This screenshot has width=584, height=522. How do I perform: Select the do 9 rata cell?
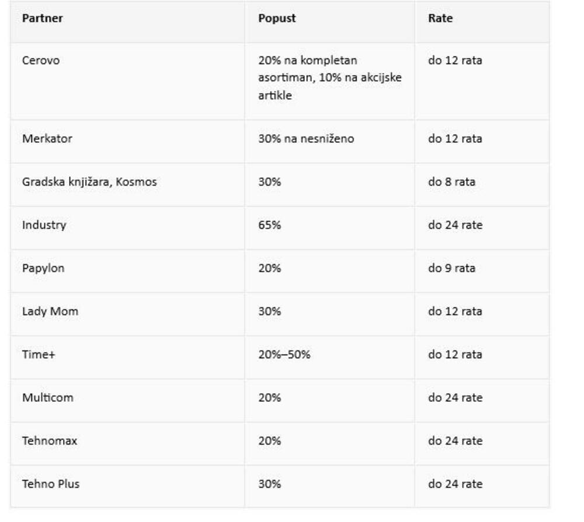tap(451, 268)
